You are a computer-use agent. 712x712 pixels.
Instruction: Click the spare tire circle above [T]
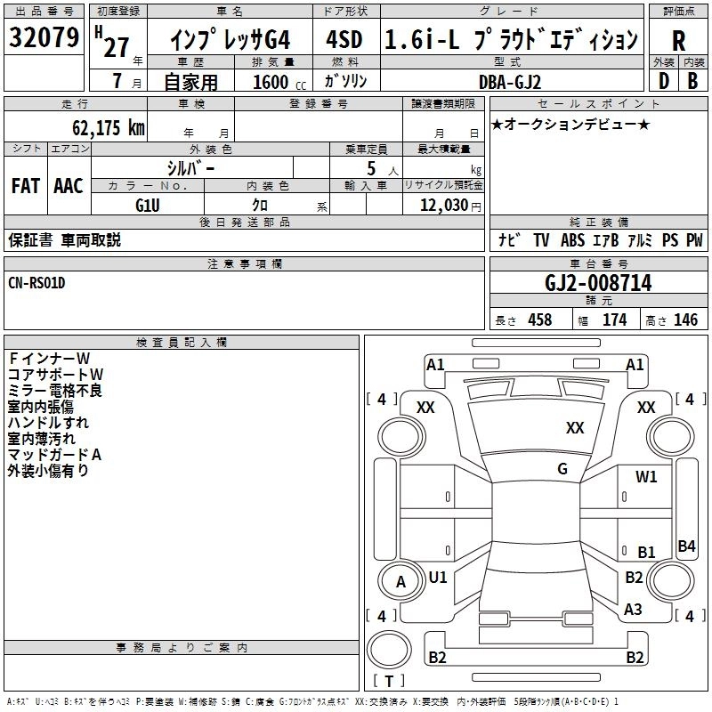click(388, 649)
